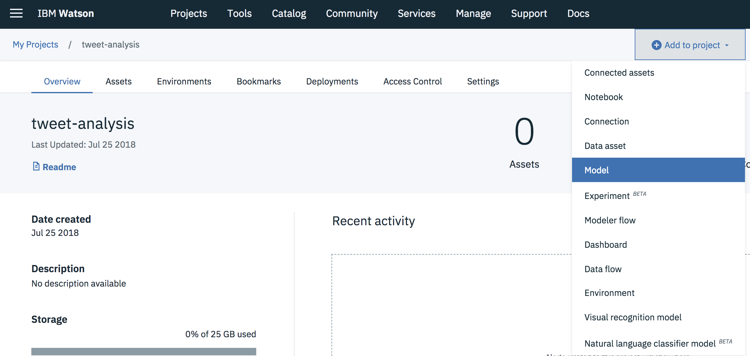Select Visual recognition model from the dropdown
This screenshot has height=356, width=750.
coord(658,317)
